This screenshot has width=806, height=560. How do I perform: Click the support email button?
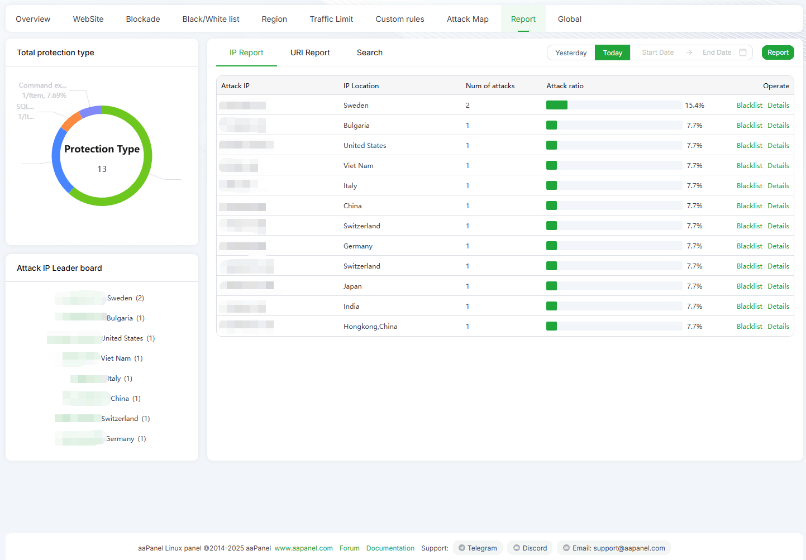(x=613, y=548)
